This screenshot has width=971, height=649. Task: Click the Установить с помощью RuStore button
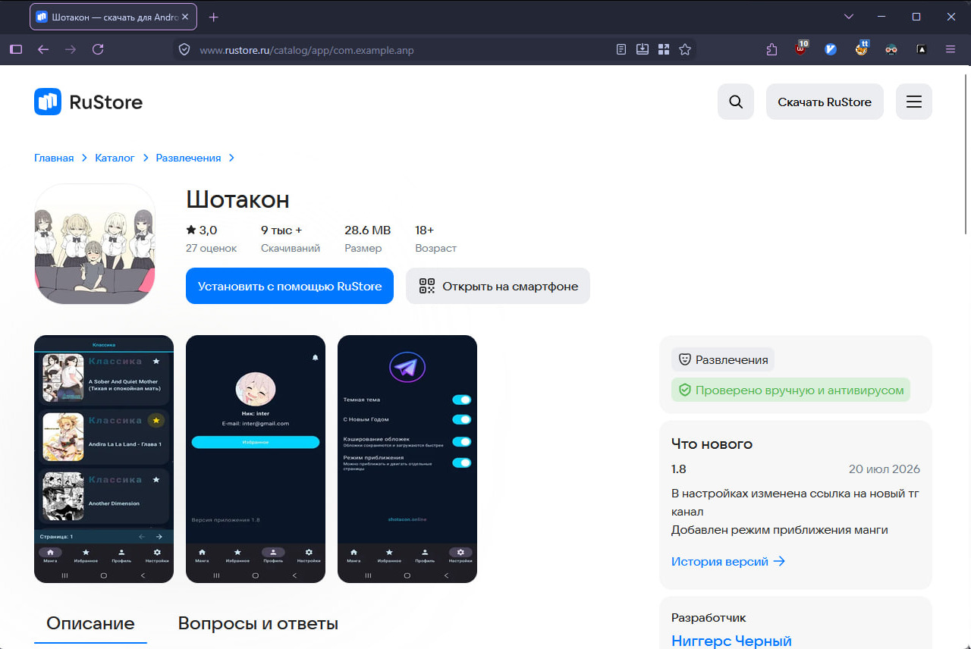290,286
